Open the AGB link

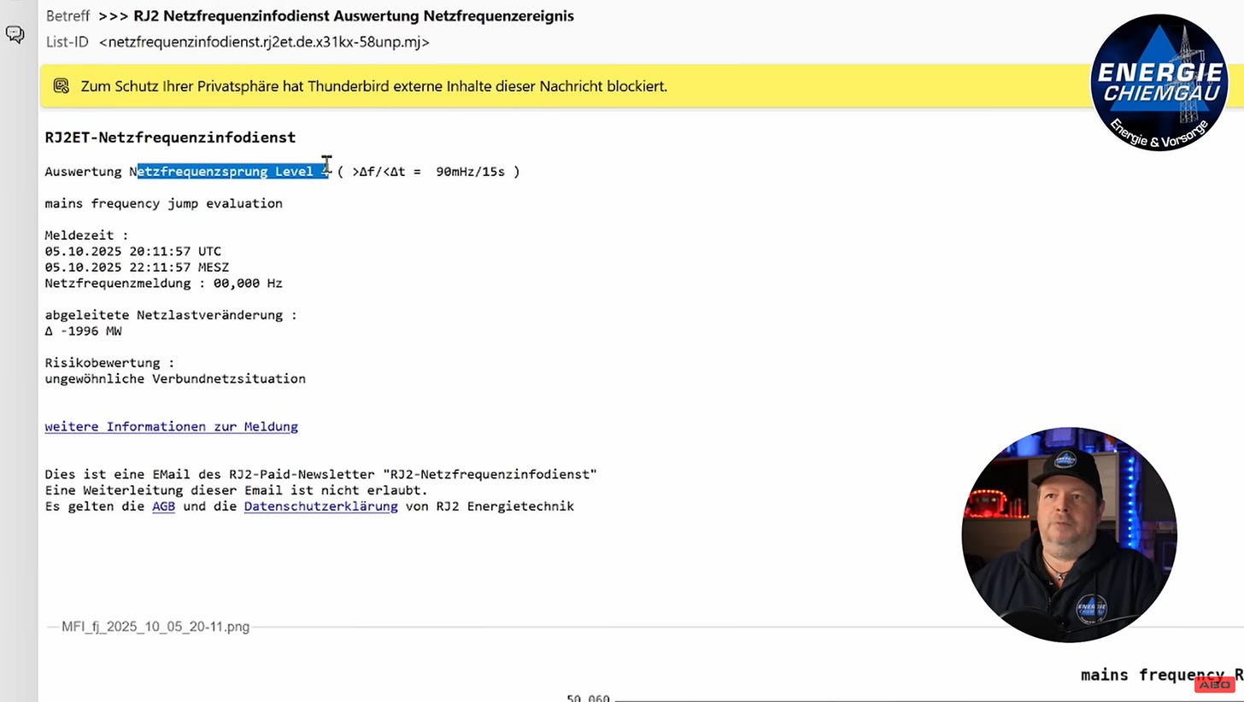tap(163, 506)
